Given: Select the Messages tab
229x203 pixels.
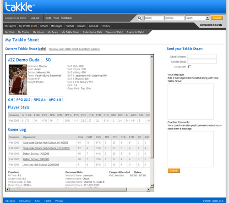Looking at the screenshot, I should pyautogui.click(x=56, y=26).
